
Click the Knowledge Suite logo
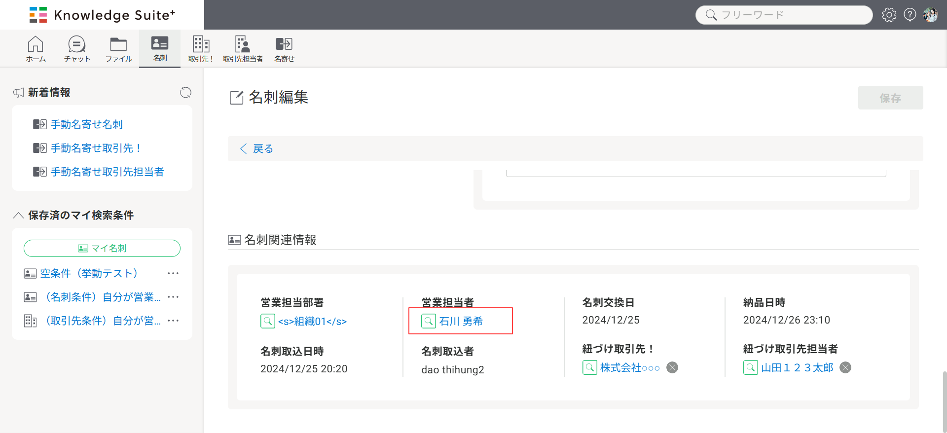pos(102,15)
